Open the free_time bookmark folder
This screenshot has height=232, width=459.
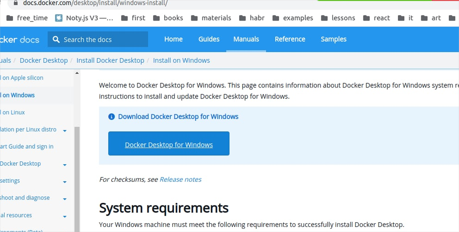point(27,18)
